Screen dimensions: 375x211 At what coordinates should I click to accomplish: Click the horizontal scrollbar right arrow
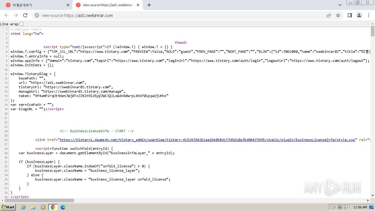tap(368, 200)
